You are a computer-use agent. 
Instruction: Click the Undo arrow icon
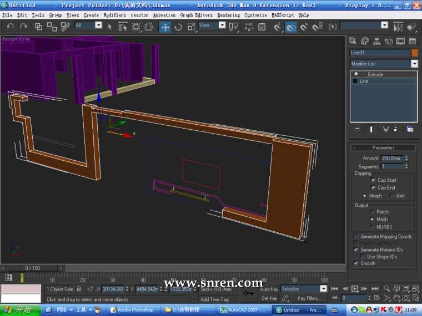tap(10, 27)
